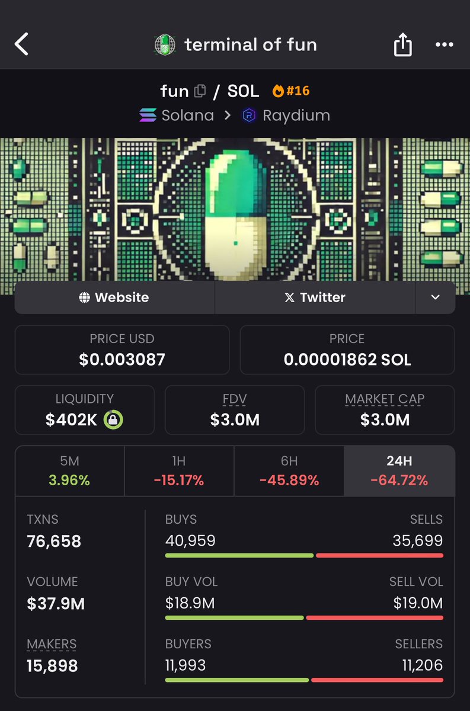This screenshot has width=470, height=711.
Task: Tap the Solana chain logo
Action: tap(148, 115)
